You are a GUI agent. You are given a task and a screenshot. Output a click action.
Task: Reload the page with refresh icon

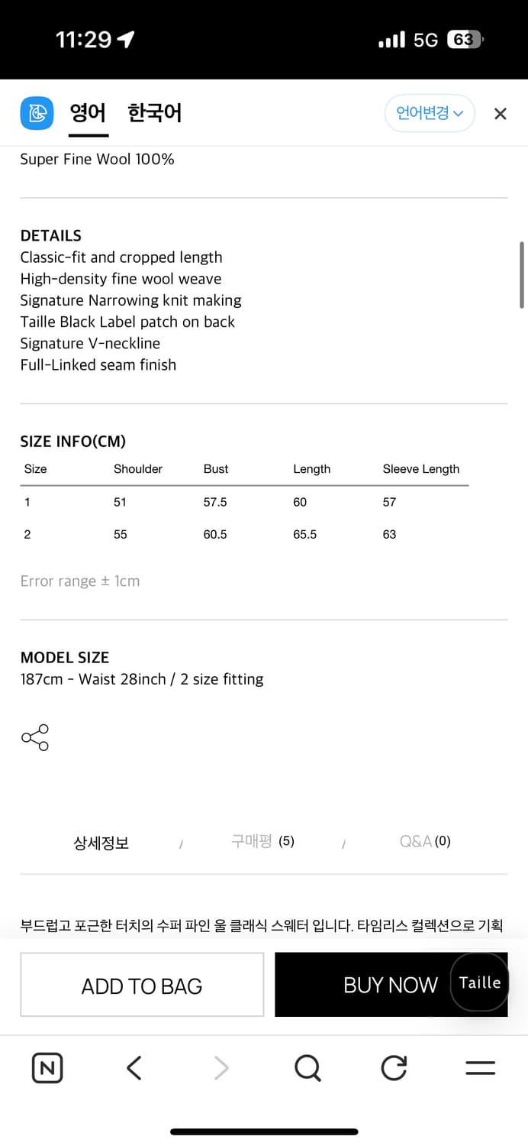tap(394, 1067)
